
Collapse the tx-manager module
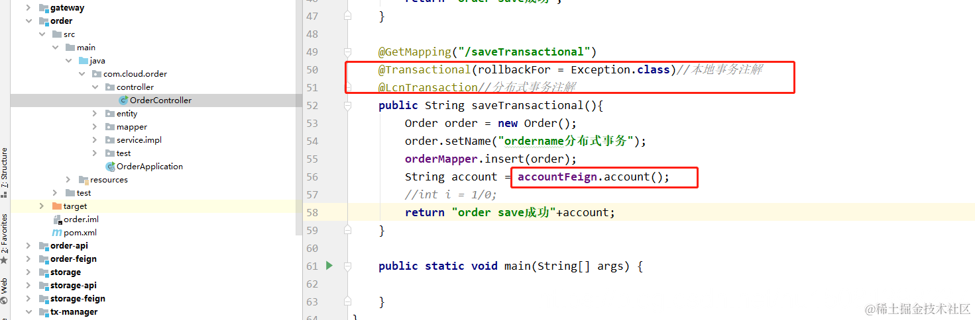[29, 312]
